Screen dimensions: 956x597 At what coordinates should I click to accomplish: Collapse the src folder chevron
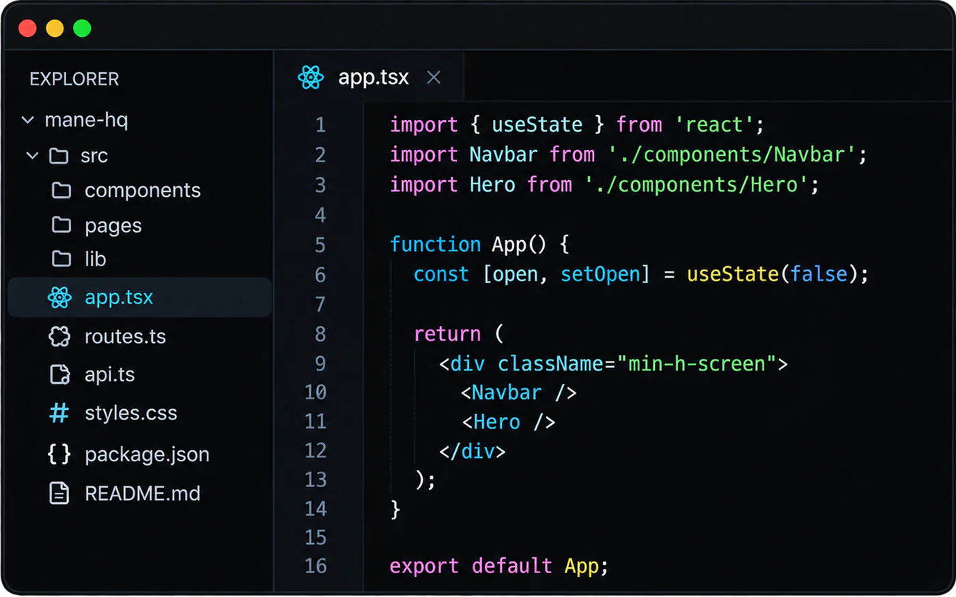(x=32, y=156)
